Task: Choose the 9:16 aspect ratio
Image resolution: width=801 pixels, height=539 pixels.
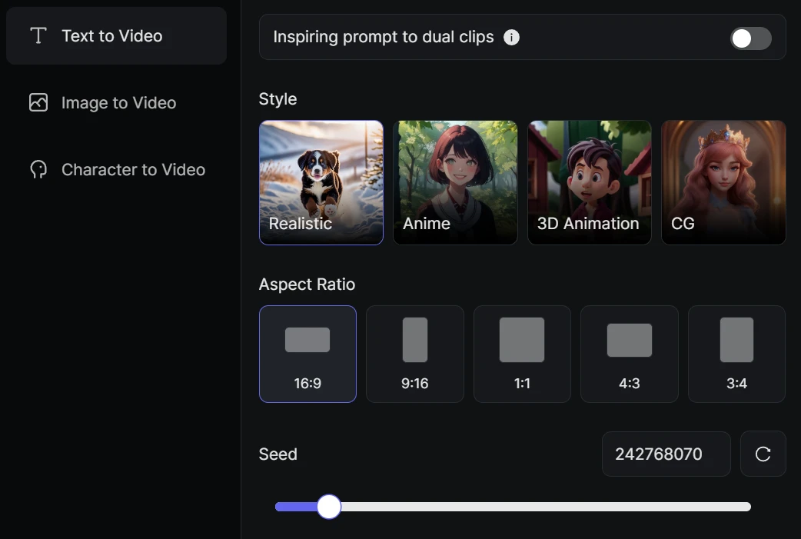Action: click(x=415, y=354)
